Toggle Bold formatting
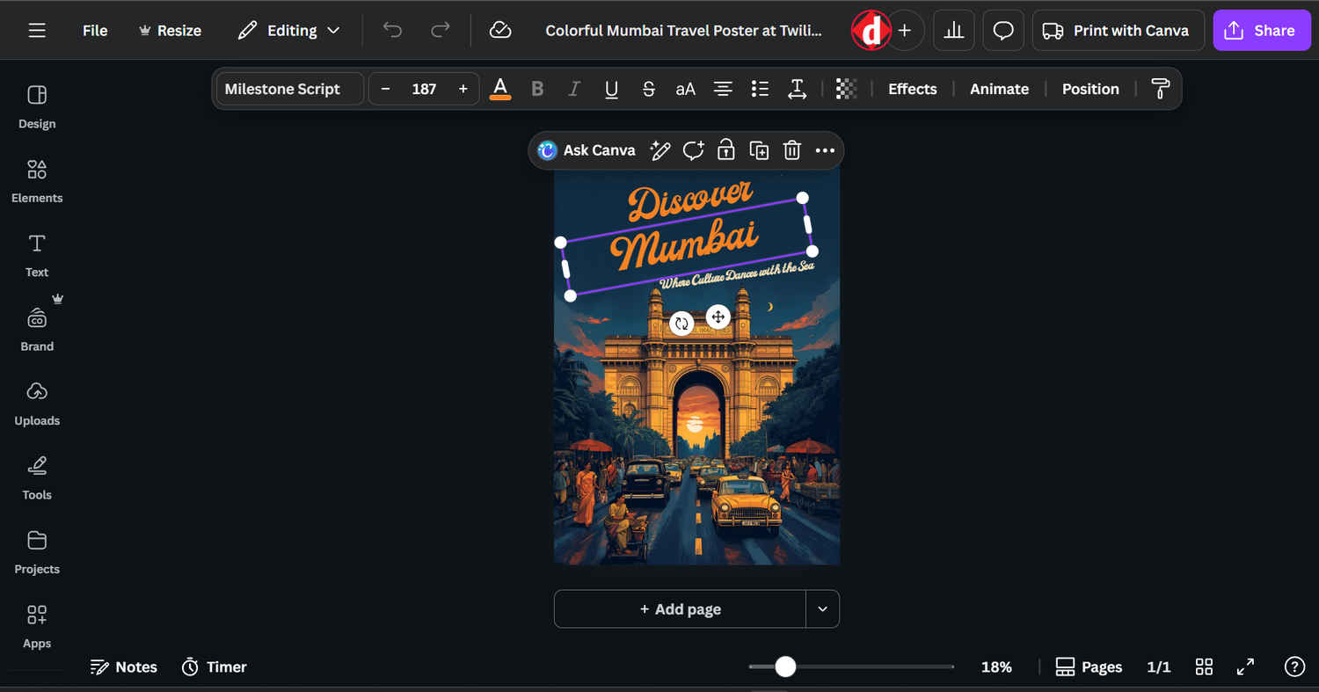 (537, 89)
